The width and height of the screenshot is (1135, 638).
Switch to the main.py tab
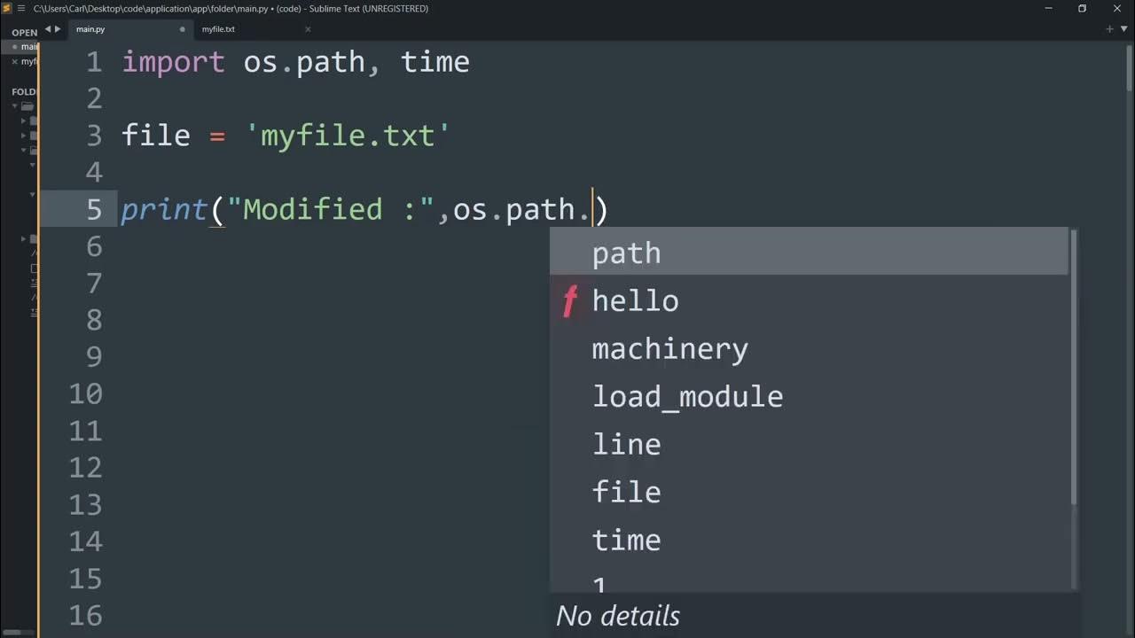pyautogui.click(x=90, y=29)
